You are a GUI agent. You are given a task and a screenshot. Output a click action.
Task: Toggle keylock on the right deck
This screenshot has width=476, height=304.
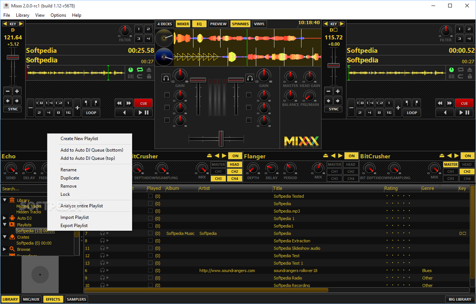[470, 76]
